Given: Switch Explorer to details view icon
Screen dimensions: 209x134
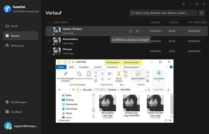Looking at the screenshot, I should (166, 120).
